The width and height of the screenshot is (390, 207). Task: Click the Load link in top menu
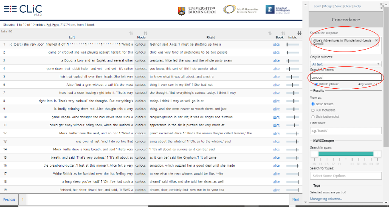tap(317, 6)
